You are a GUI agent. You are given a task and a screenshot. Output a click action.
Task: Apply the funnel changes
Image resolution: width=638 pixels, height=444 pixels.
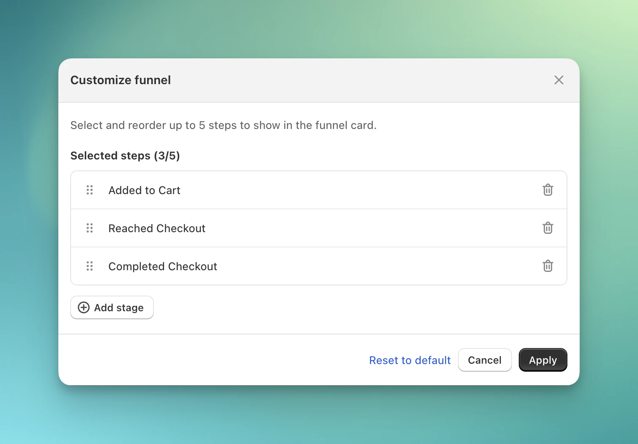543,360
